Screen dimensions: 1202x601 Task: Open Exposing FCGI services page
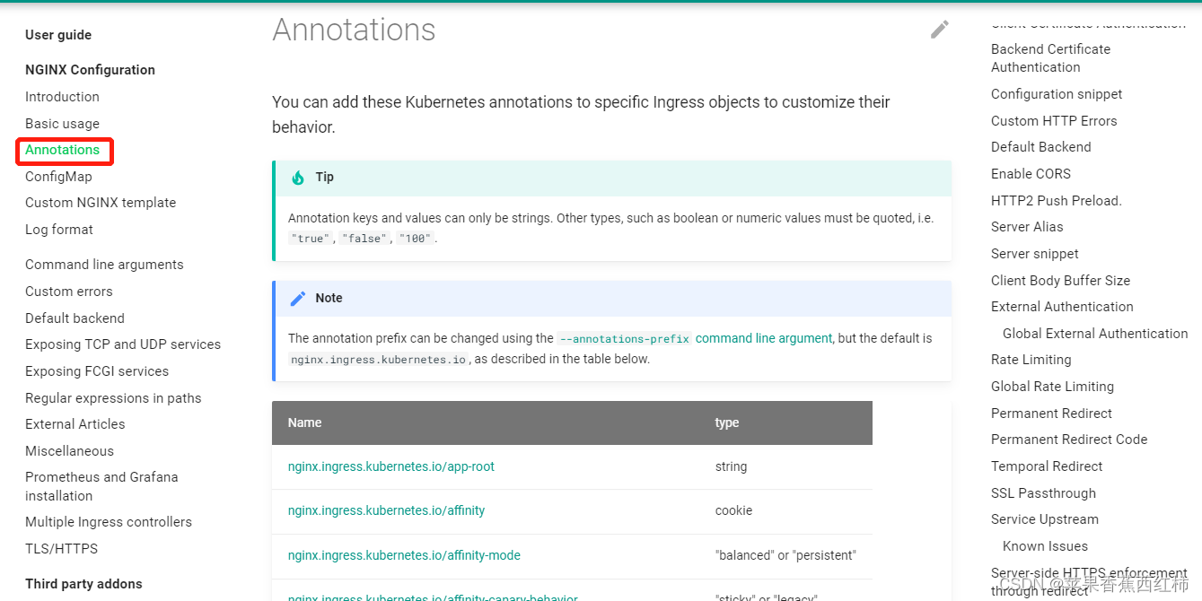pyautogui.click(x=97, y=371)
